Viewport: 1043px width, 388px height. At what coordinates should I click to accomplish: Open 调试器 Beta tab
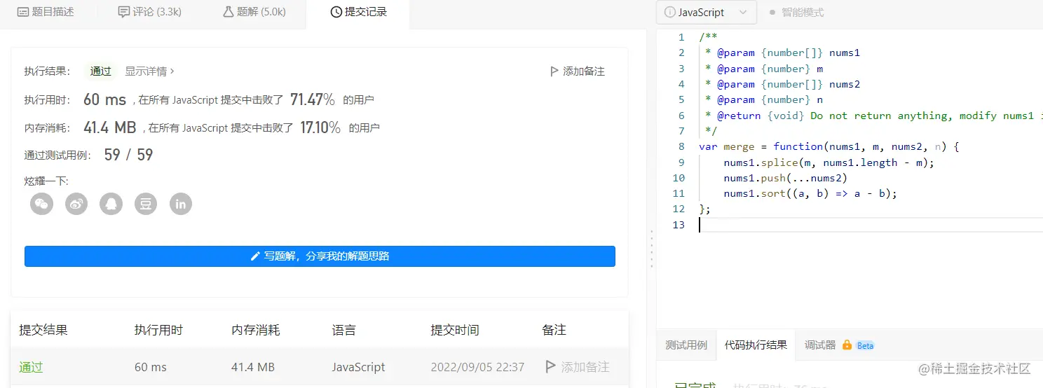839,345
